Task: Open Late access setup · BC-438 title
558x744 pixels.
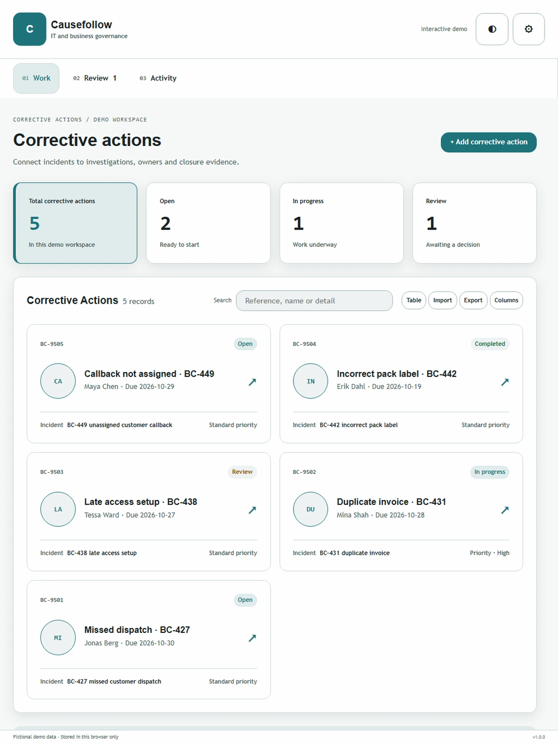Action: click(141, 502)
